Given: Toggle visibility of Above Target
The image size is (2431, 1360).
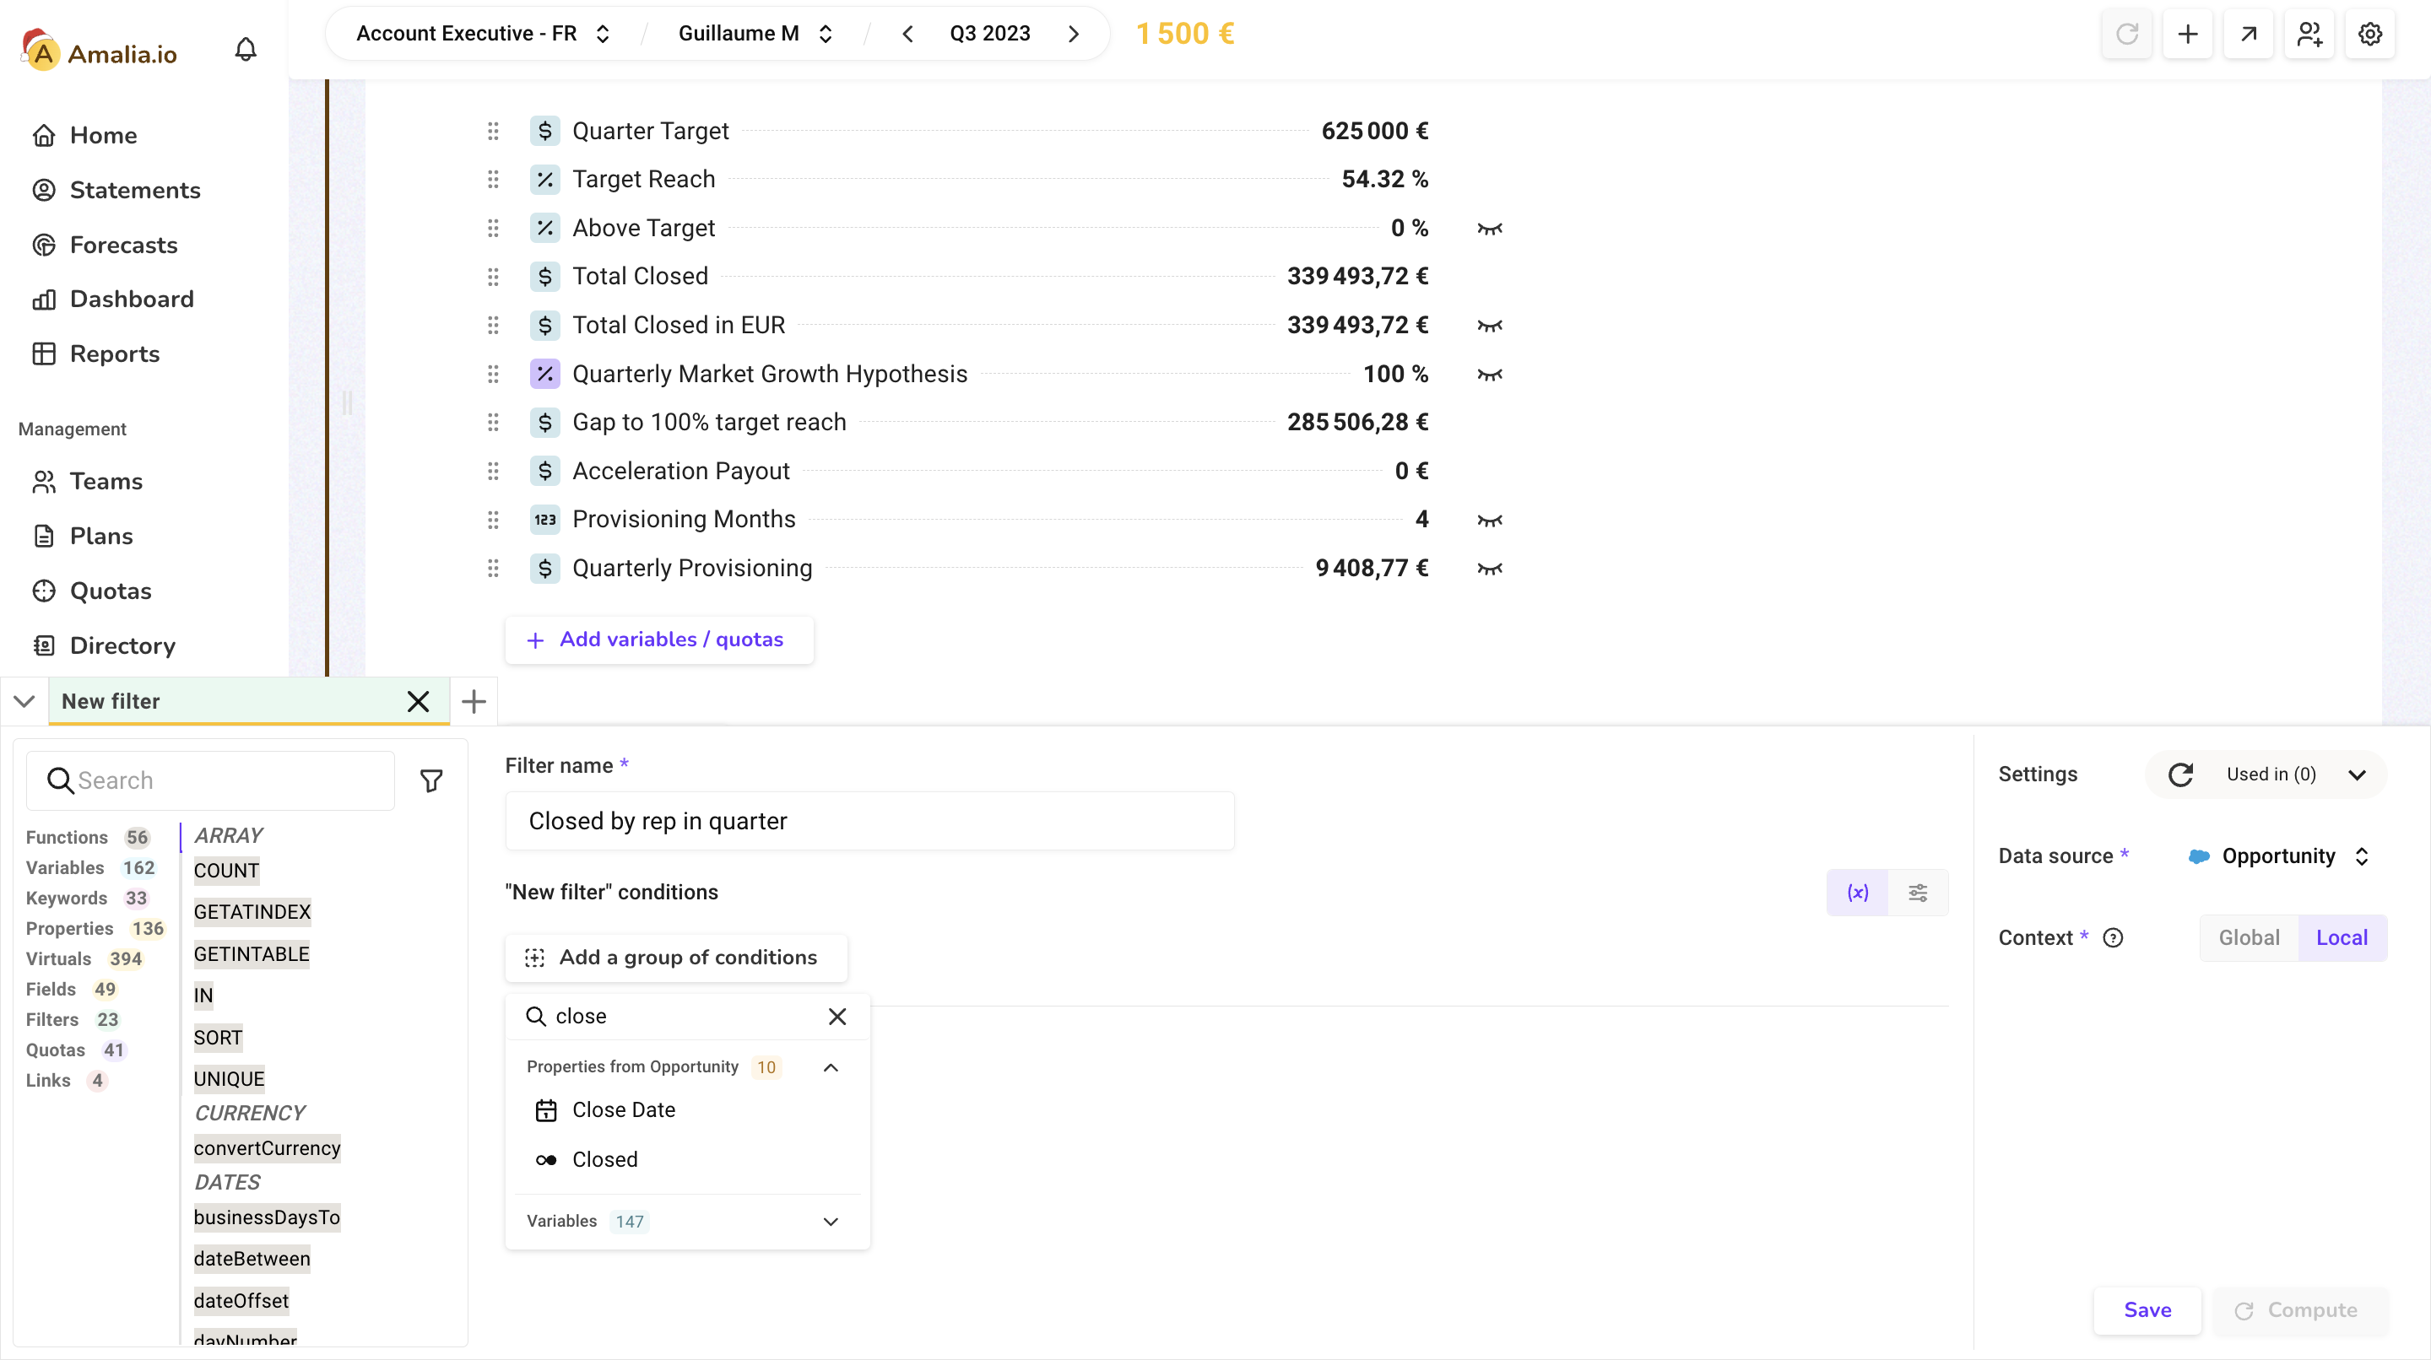Looking at the screenshot, I should click(x=1489, y=229).
